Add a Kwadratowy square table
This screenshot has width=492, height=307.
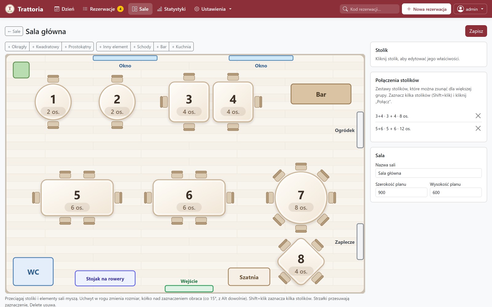pos(46,47)
